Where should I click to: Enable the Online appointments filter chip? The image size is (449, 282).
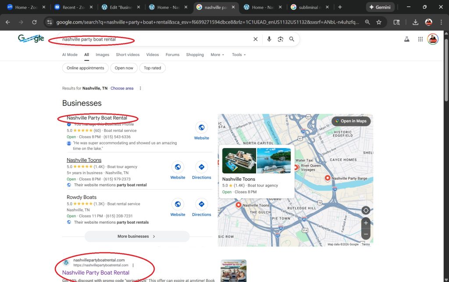pyautogui.click(x=85, y=68)
